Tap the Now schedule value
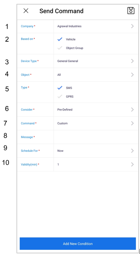The image size is (140, 254). 60,151
